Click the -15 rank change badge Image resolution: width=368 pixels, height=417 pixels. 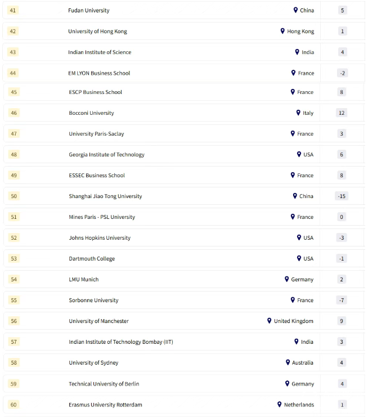[x=341, y=196]
